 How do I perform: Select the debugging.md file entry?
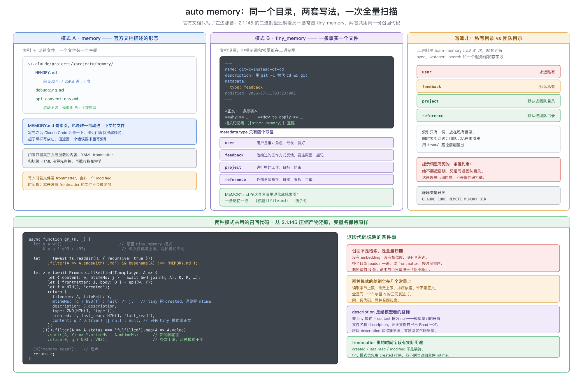[x=50, y=90]
